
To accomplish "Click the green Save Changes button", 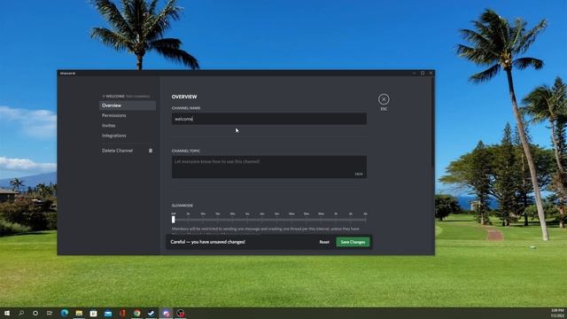I will tap(353, 242).
